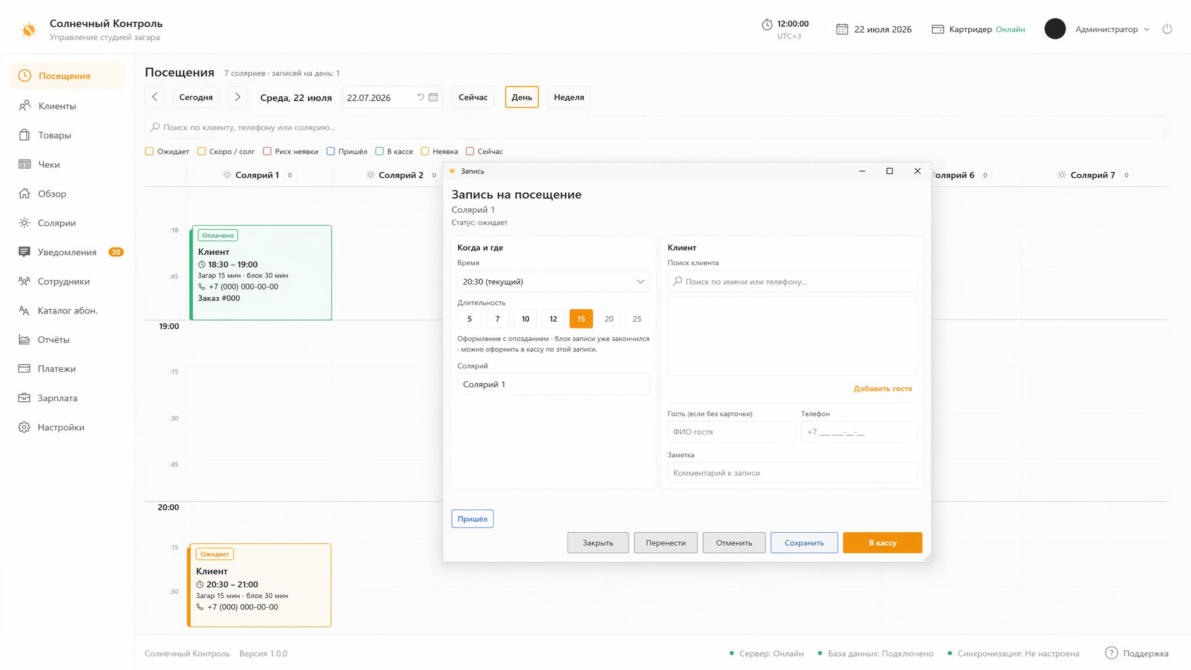This screenshot has height=670, width=1191.
Task: Expand the Время dropdown 20:30 (текущий)
Action: (553, 281)
